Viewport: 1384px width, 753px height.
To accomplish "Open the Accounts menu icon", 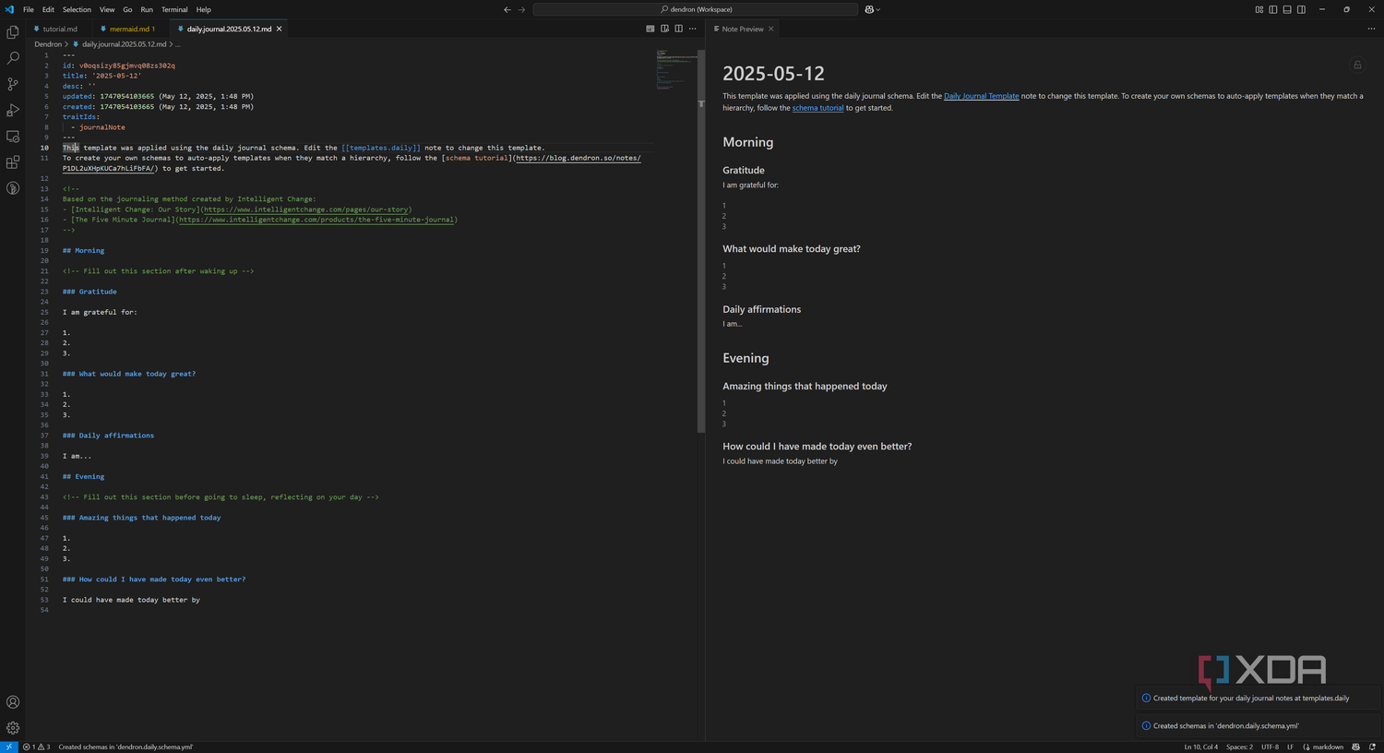I will tap(13, 702).
